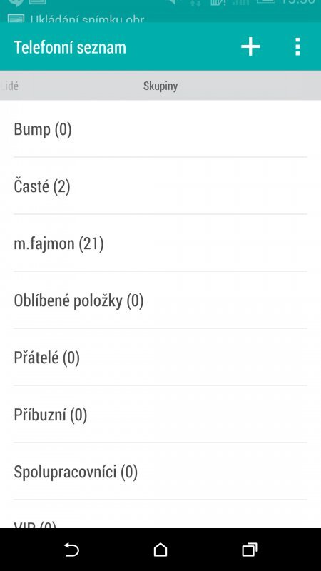Tap the clock in status bar
This screenshot has height=571, width=321.
[298, 2]
